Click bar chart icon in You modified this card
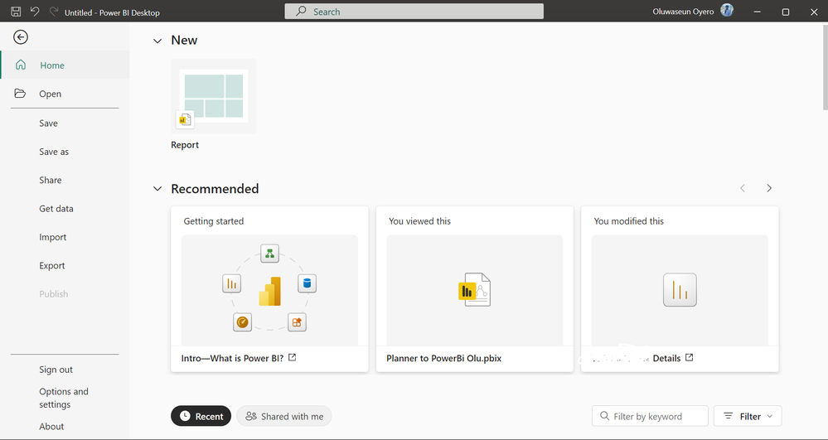The width and height of the screenshot is (828, 440). click(x=680, y=289)
